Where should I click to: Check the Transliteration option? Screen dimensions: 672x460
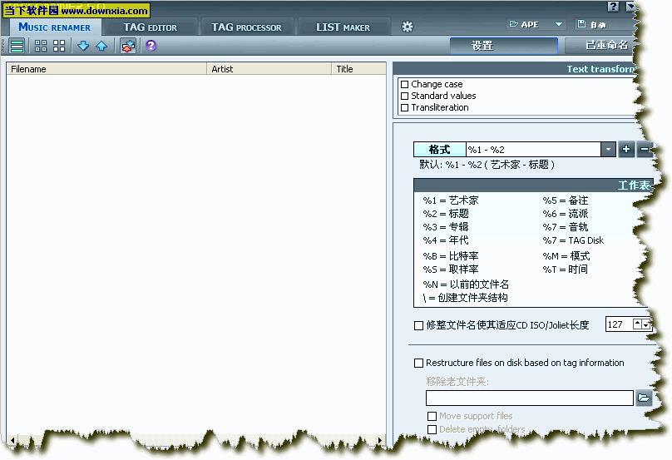405,107
